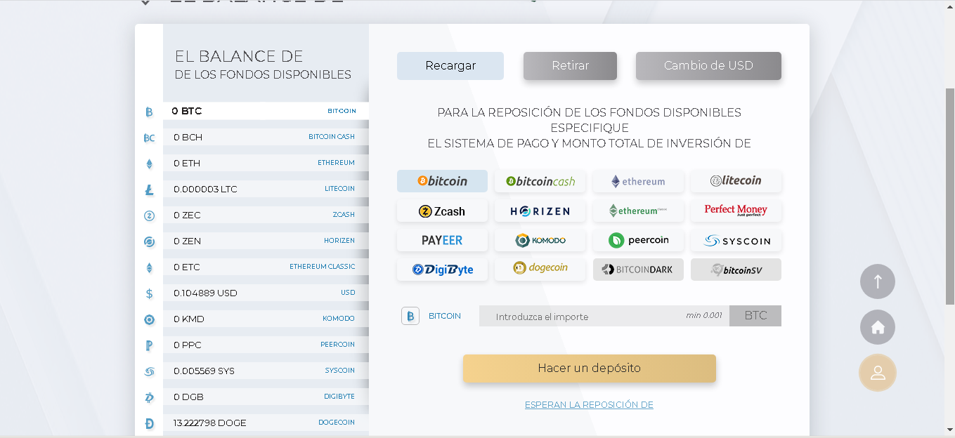Screen dimensions: 955x438
Task: Select bitcoinSV payment system
Action: point(736,270)
